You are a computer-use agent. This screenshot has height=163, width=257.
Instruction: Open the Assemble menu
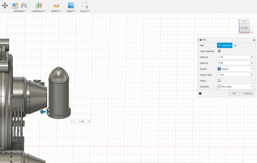[x=19, y=11]
